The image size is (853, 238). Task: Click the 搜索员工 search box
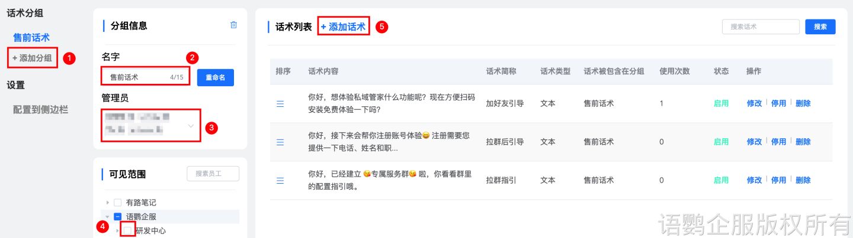point(213,174)
